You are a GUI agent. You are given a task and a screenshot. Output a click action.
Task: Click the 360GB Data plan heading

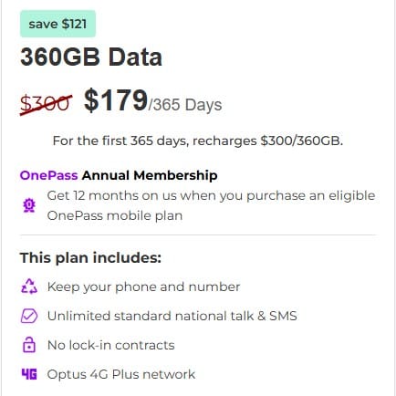pyautogui.click(x=91, y=57)
